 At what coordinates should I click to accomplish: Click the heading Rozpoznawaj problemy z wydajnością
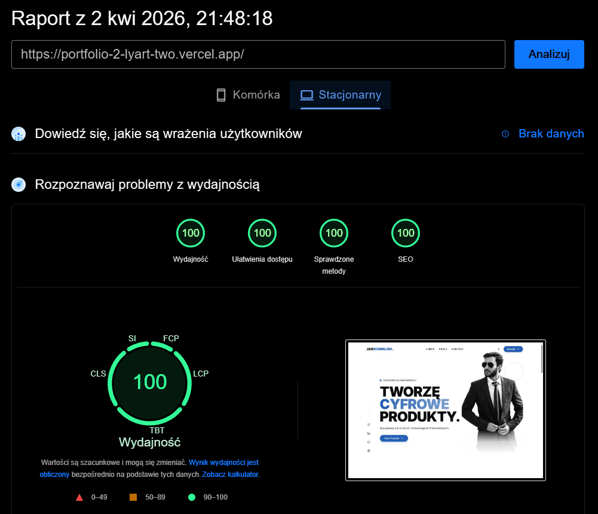(147, 185)
